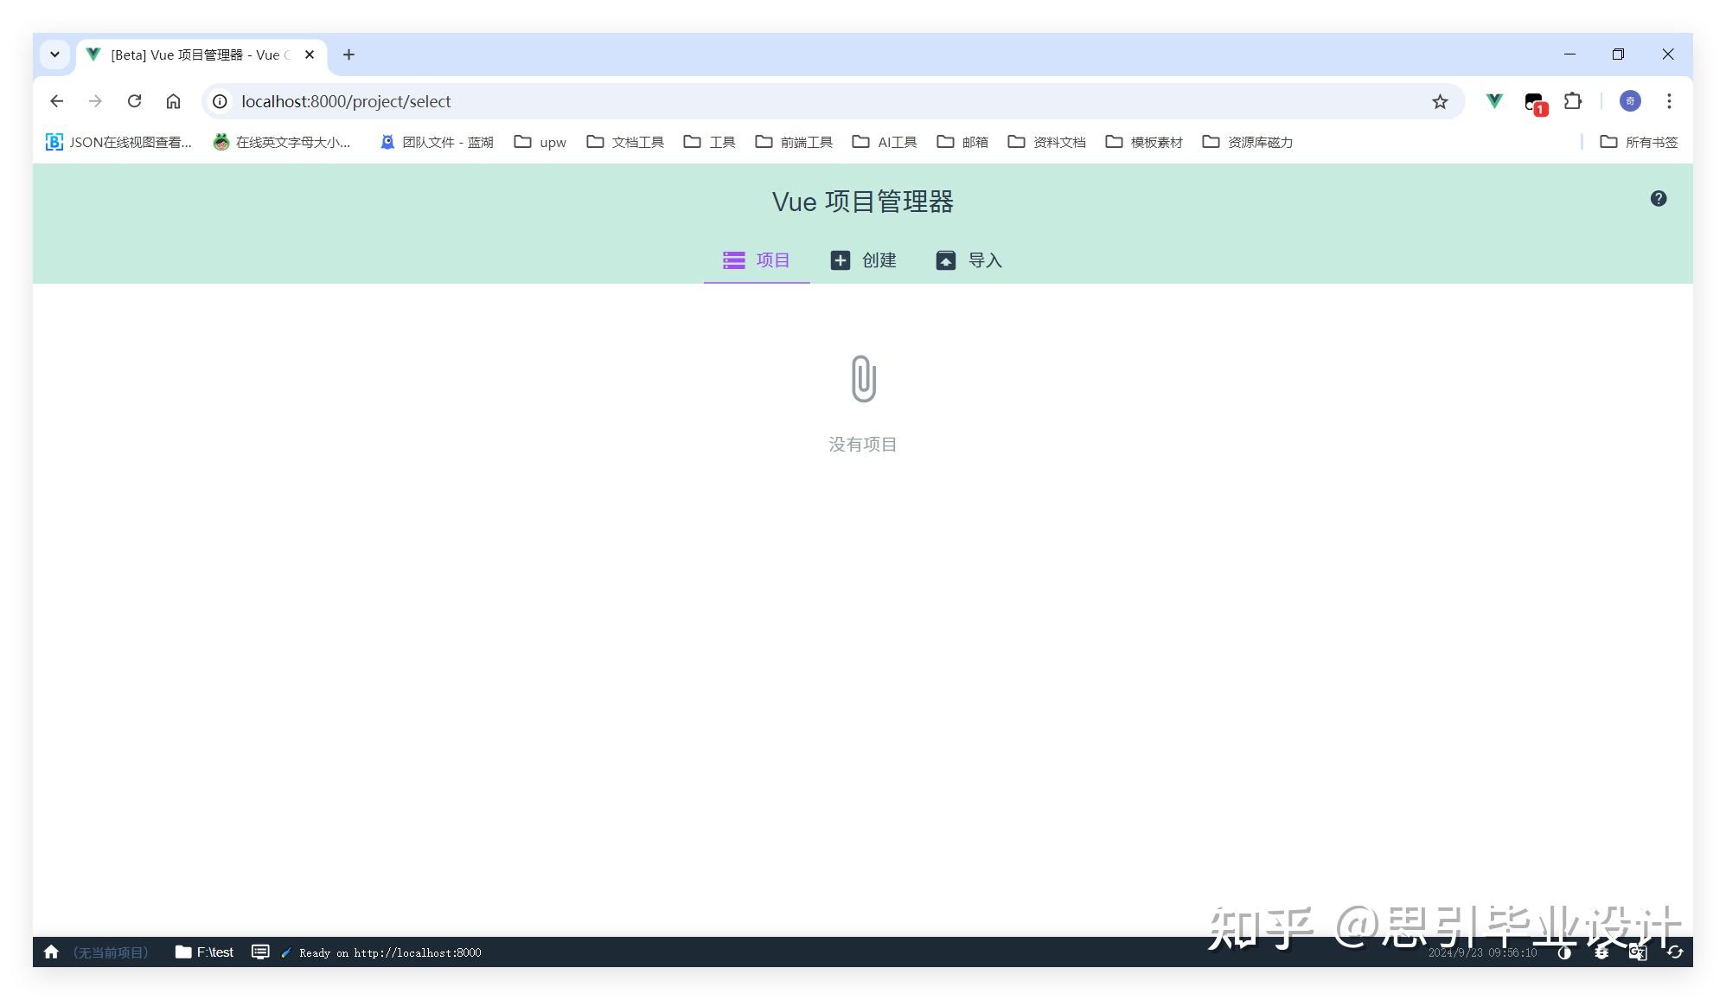
Task: Switch to the 导入 tab
Action: 970,260
